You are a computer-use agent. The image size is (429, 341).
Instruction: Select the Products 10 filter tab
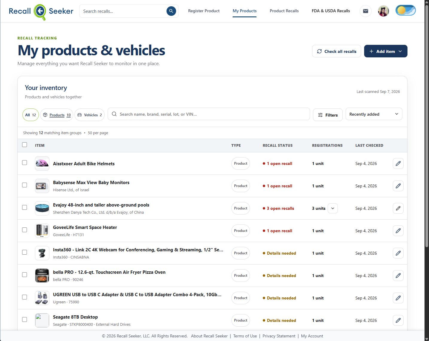pyautogui.click(x=57, y=115)
